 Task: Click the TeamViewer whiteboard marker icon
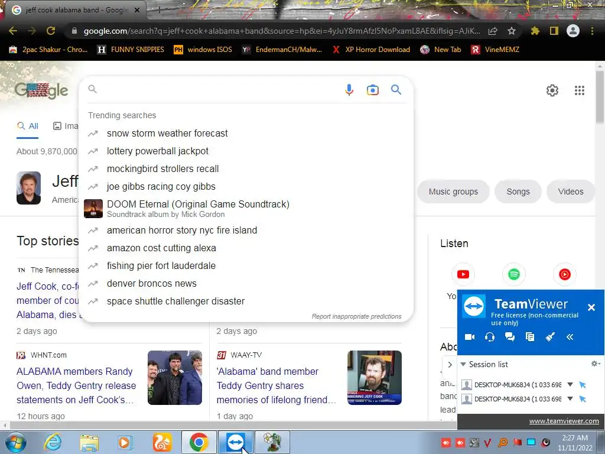(x=550, y=337)
